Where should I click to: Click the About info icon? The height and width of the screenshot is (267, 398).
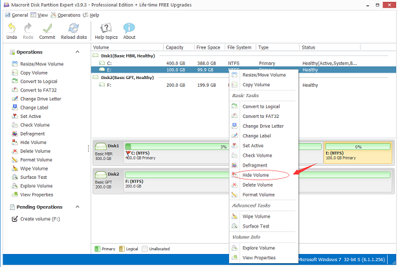click(129, 28)
